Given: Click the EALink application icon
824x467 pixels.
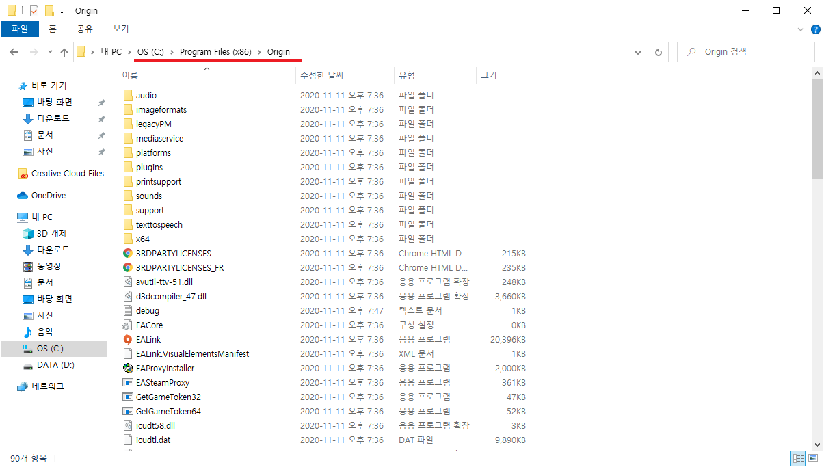Looking at the screenshot, I should (x=127, y=339).
